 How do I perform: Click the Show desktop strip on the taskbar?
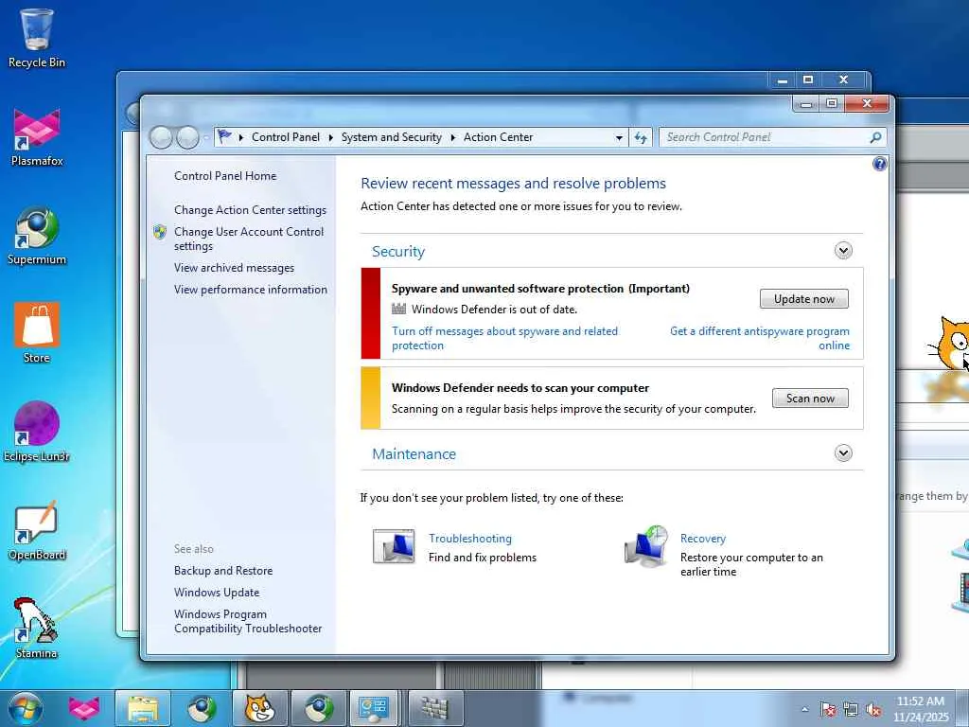(x=962, y=709)
